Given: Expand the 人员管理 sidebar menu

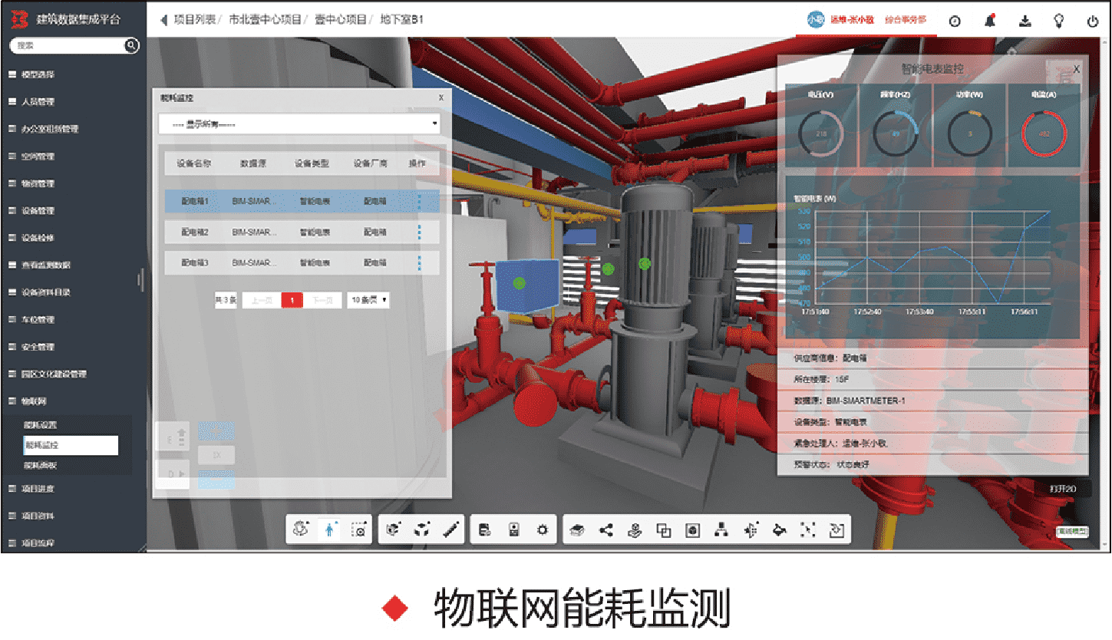Looking at the screenshot, I should pyautogui.click(x=38, y=101).
